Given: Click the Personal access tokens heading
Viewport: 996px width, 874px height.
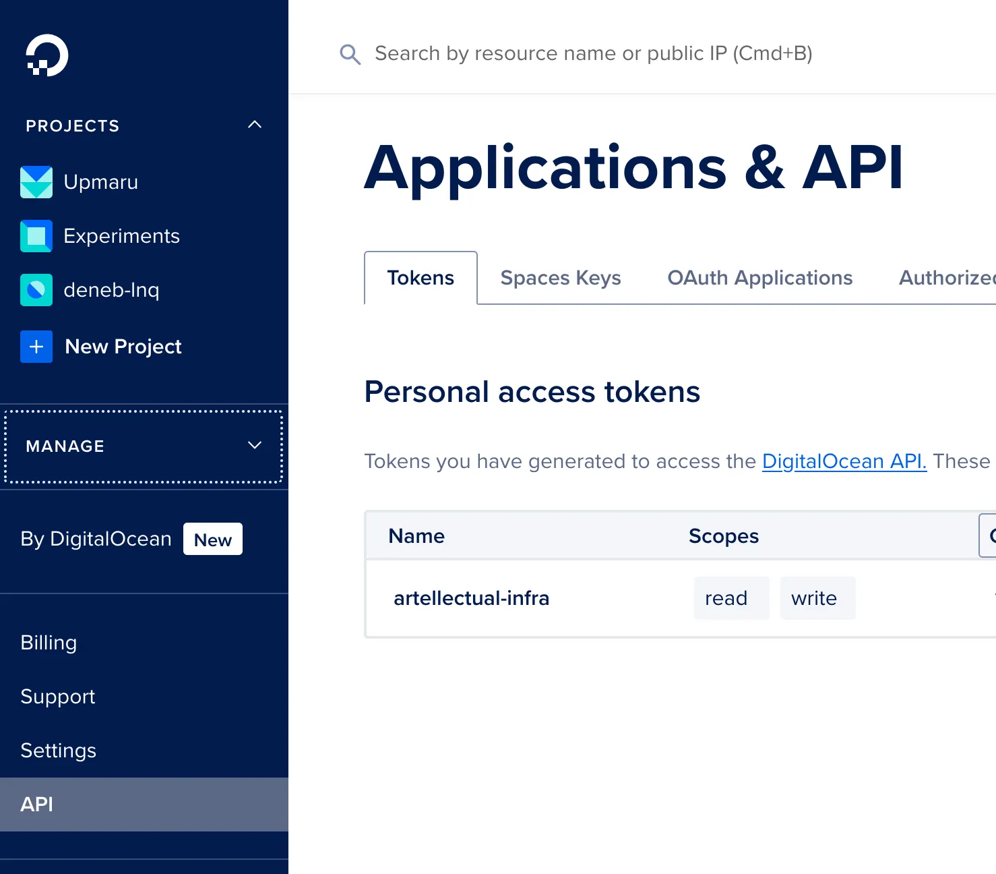Looking at the screenshot, I should 532,392.
